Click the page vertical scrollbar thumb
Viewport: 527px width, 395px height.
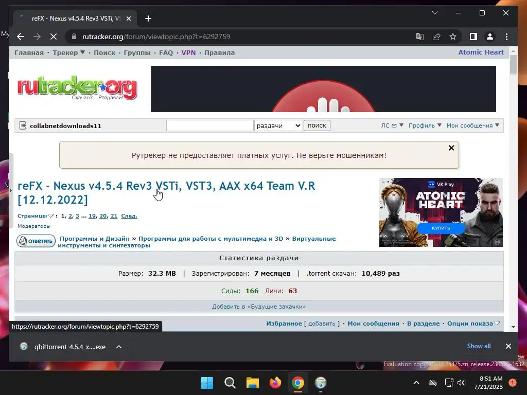pos(513,65)
